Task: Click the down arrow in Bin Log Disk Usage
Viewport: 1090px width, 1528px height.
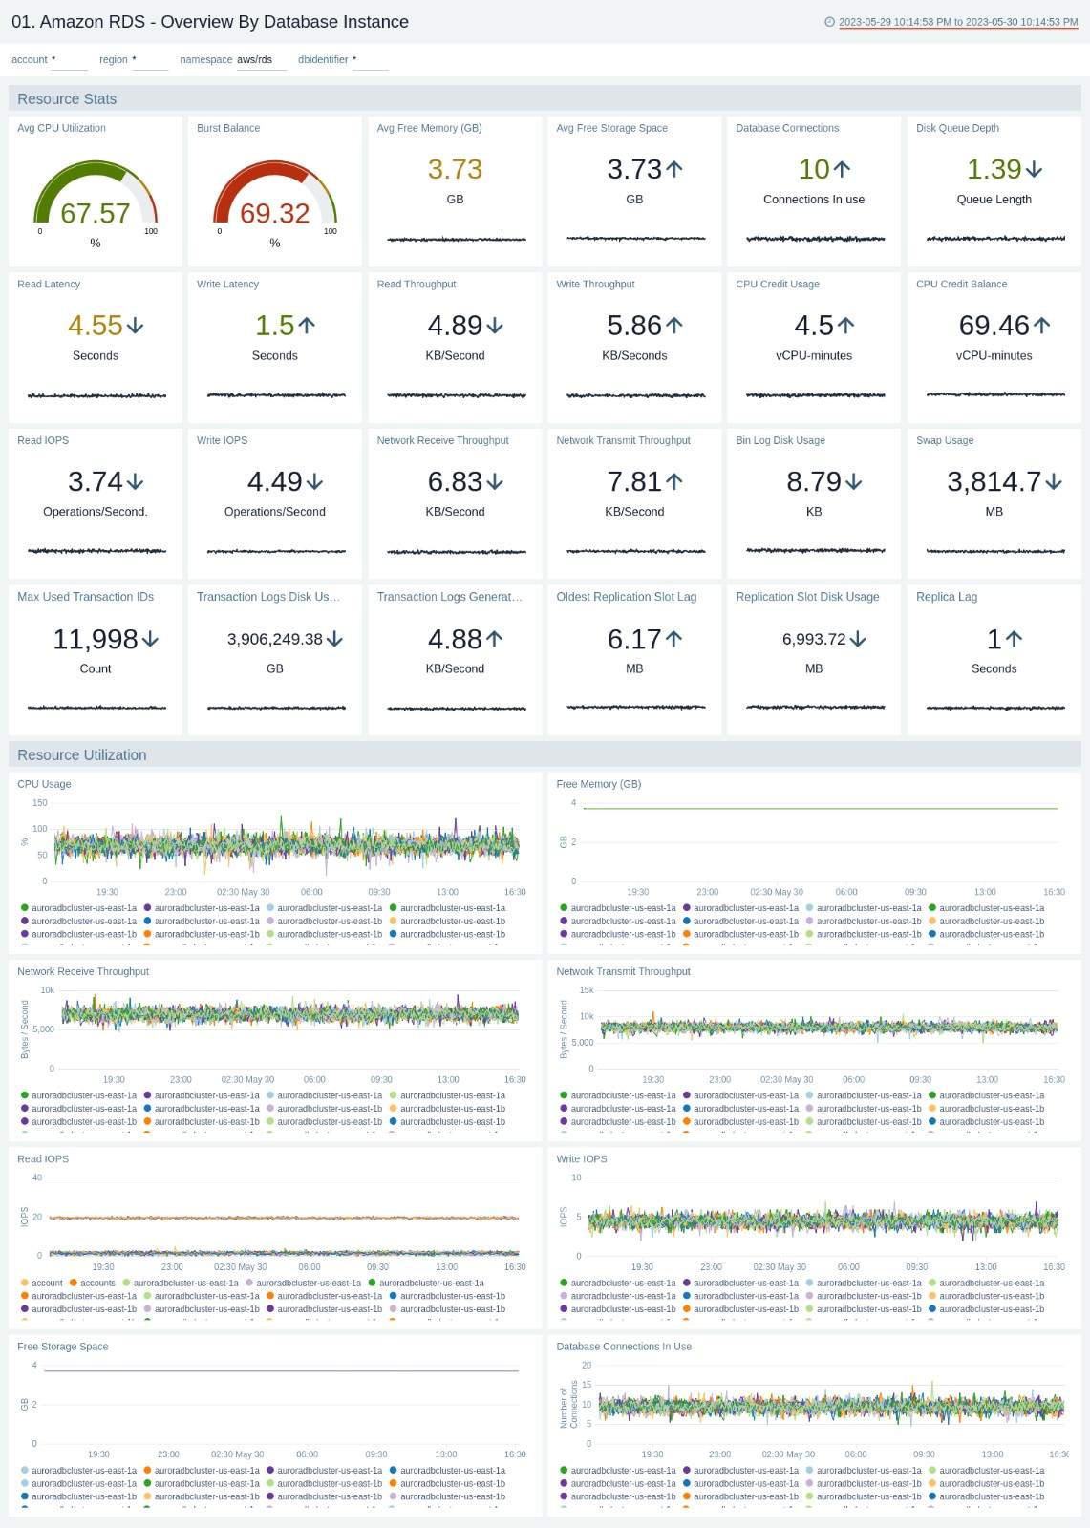Action: [x=854, y=482]
